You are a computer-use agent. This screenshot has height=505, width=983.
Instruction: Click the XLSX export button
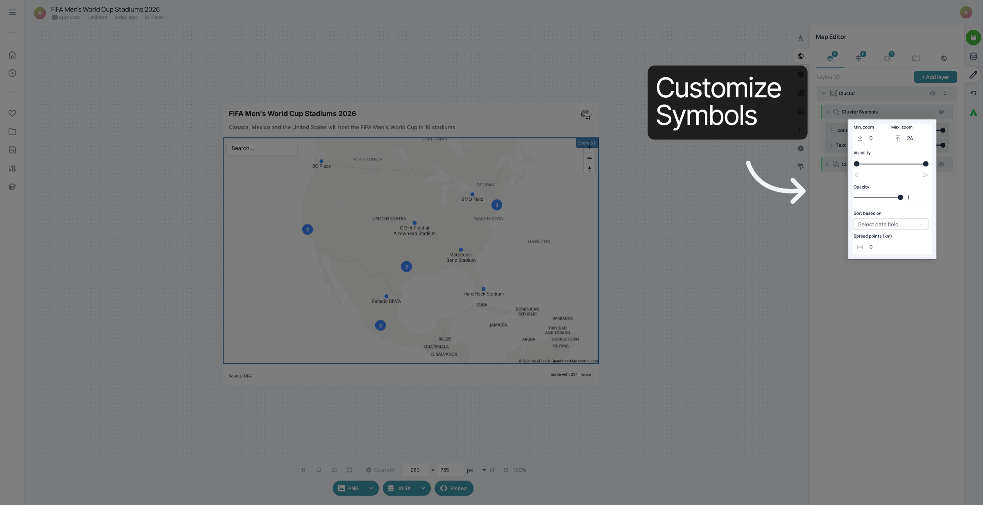[400, 488]
